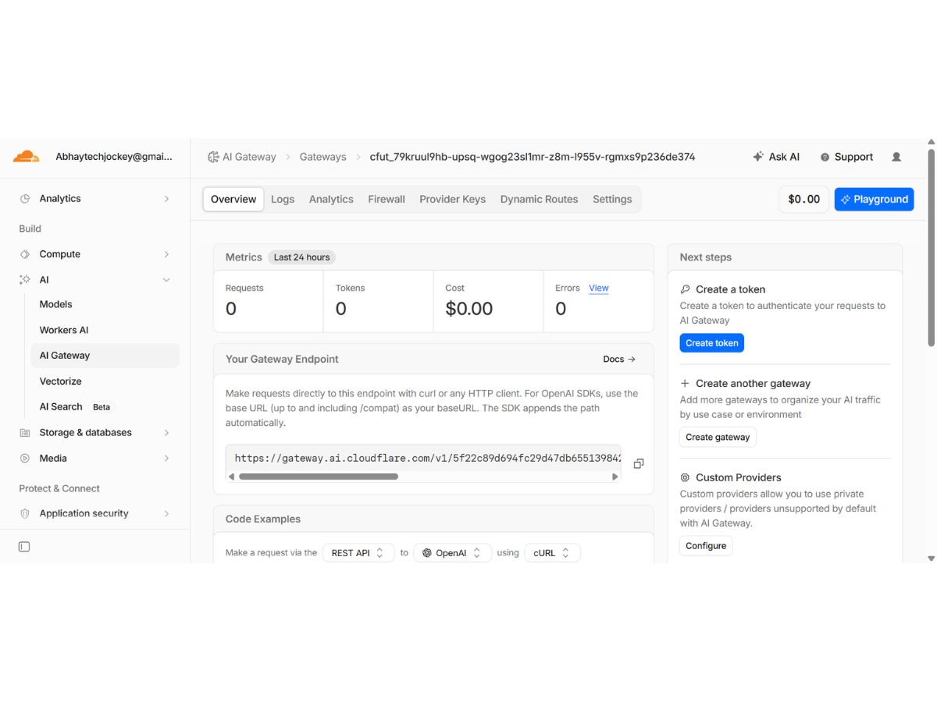The image size is (937, 702).
Task: Open the user profile icon
Action: pos(896,157)
